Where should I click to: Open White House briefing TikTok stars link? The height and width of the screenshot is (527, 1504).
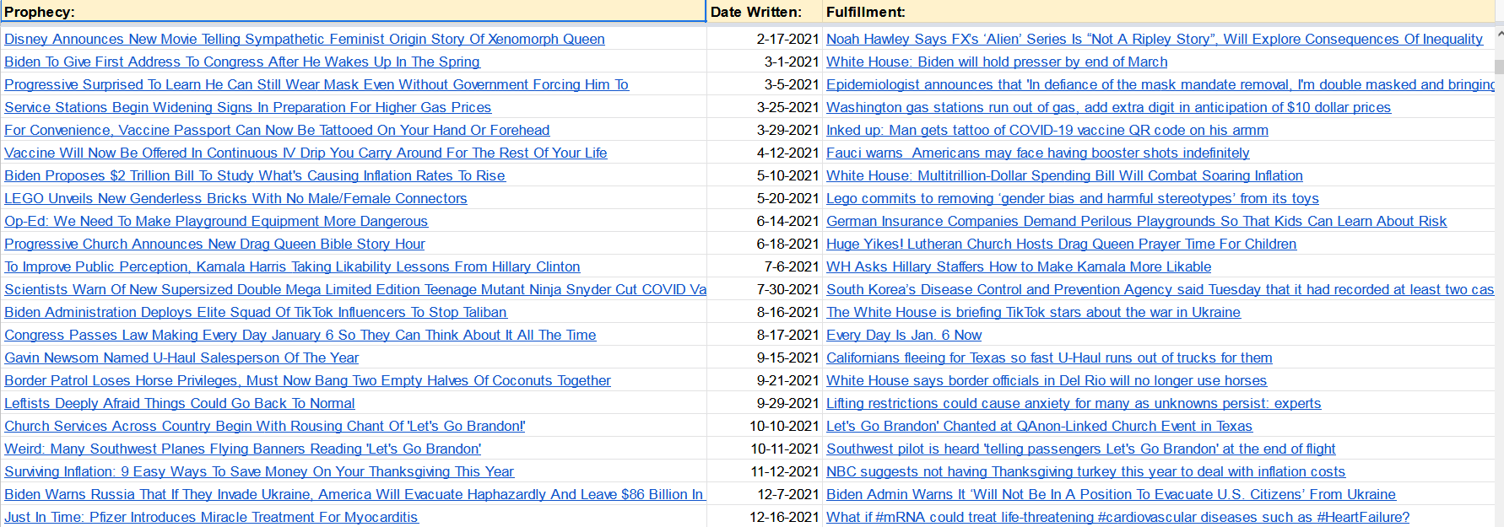click(x=1033, y=312)
